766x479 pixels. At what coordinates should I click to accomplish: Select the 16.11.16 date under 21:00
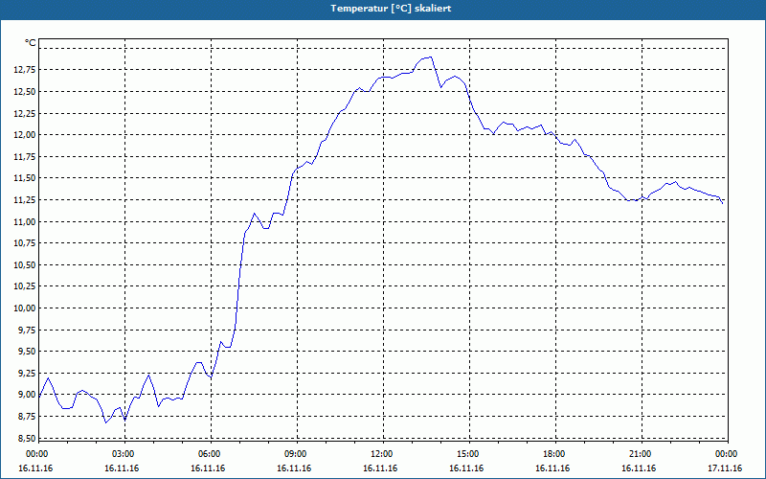(x=639, y=468)
